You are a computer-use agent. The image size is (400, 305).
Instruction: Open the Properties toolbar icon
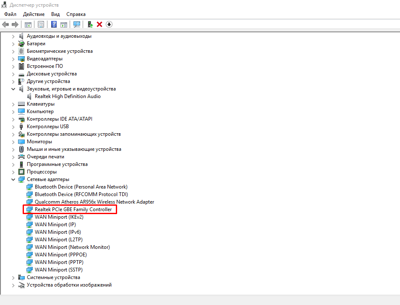pyautogui.click(x=41, y=24)
